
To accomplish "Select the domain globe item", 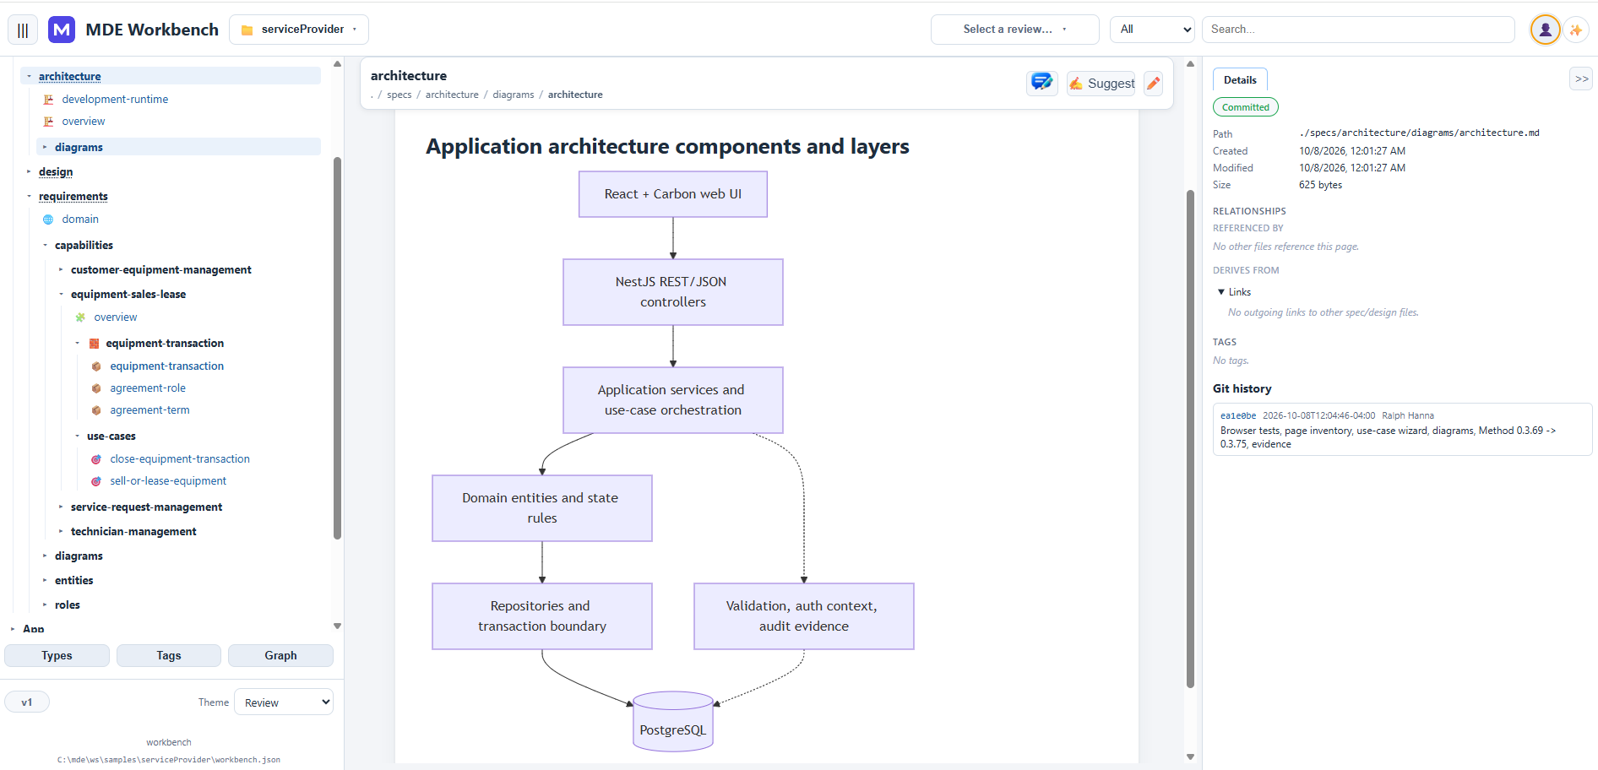I will 79,219.
